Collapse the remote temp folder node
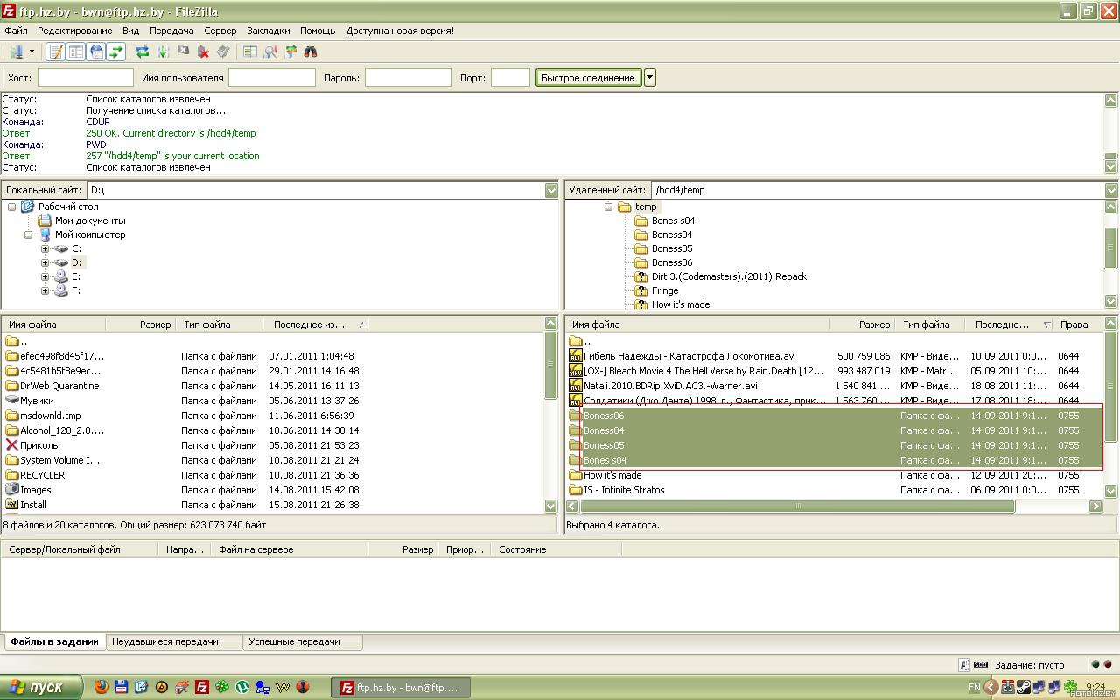Image resolution: width=1120 pixels, height=700 pixels. pos(608,206)
